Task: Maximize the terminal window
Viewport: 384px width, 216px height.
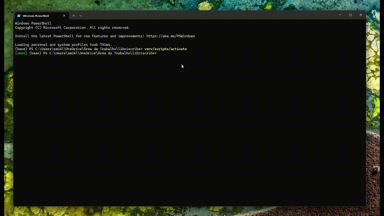Action: pos(350,15)
